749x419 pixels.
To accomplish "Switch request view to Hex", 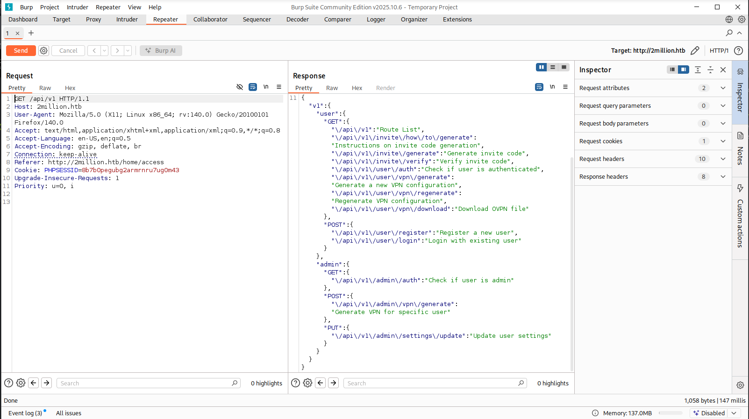I will [x=70, y=88].
